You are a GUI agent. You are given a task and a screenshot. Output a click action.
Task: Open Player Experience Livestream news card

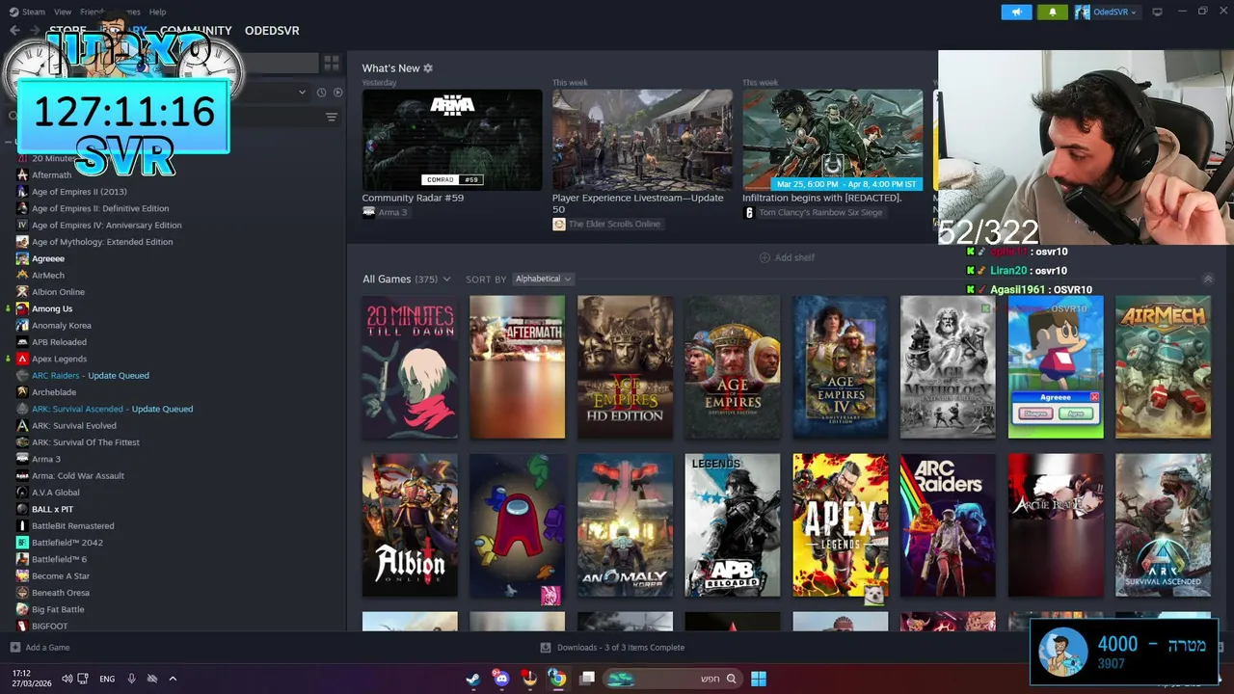pyautogui.click(x=642, y=140)
